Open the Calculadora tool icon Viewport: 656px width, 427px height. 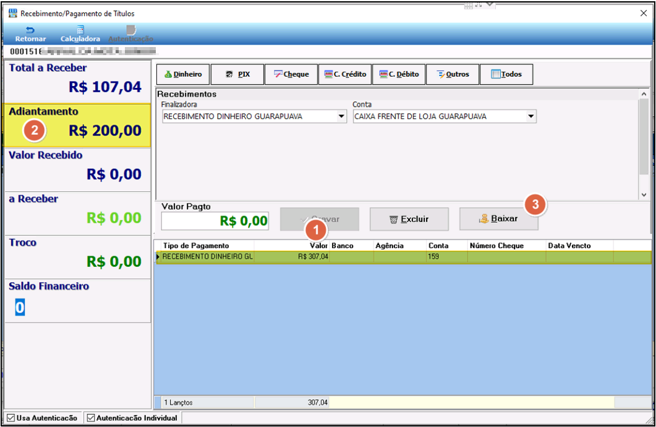pos(80,30)
